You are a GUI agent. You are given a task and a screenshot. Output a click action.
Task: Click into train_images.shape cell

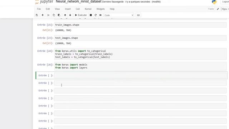point(140,25)
